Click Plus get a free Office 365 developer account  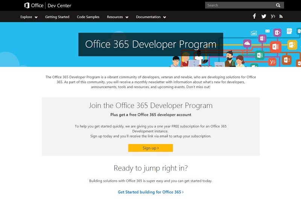(151, 115)
